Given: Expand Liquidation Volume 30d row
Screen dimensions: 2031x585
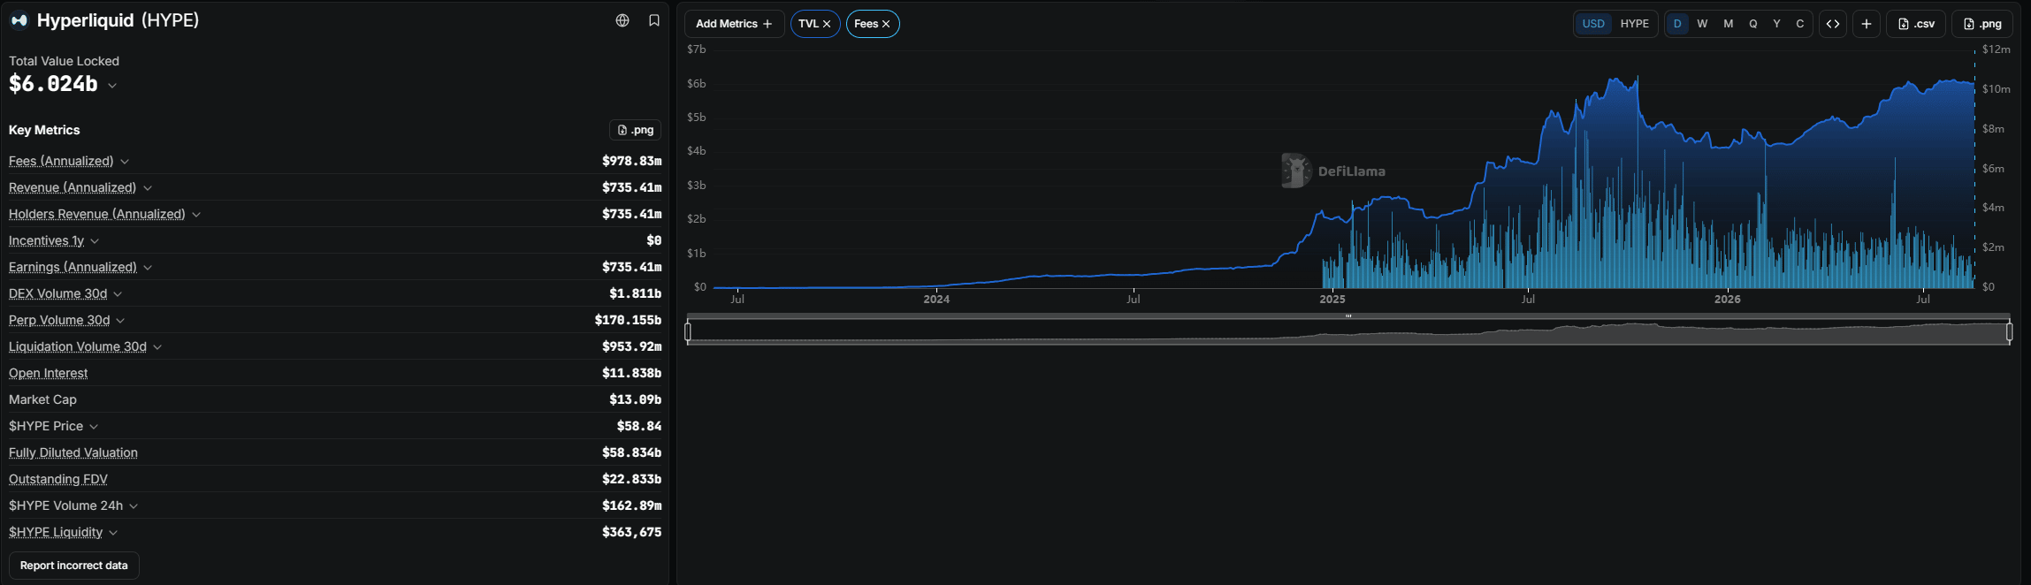Looking at the screenshot, I should click(157, 347).
